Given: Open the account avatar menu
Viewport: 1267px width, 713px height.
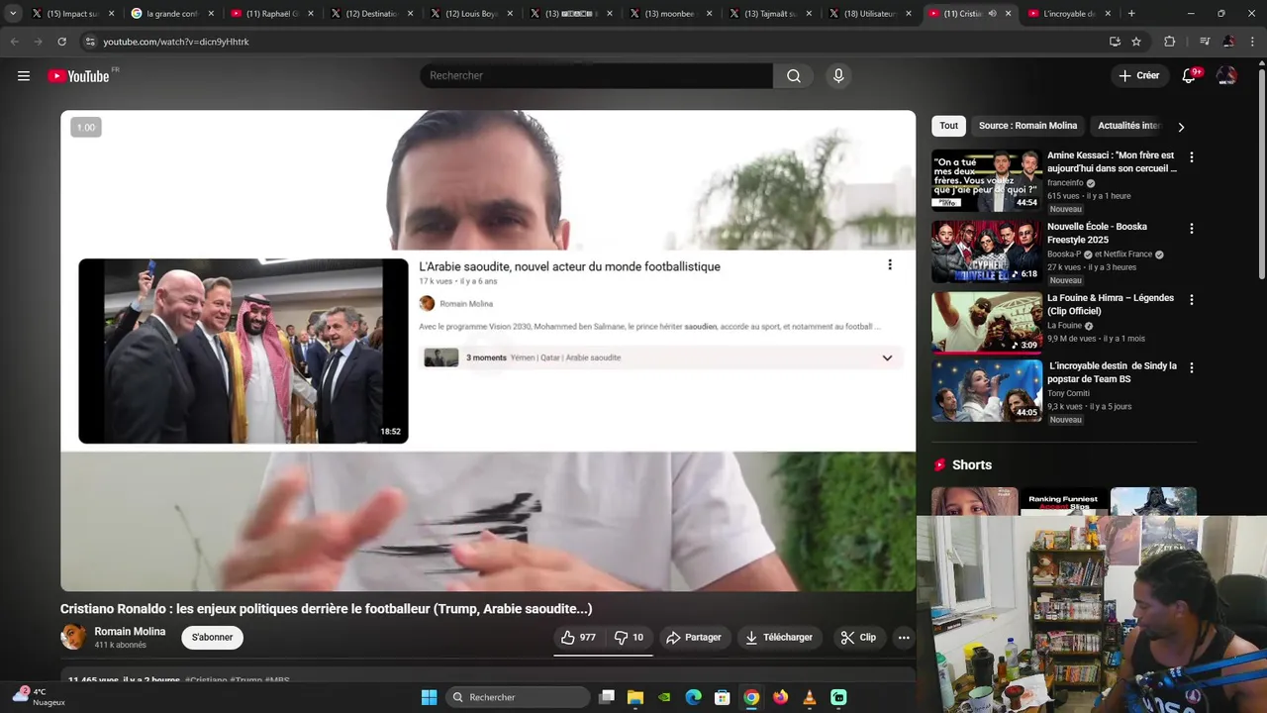Looking at the screenshot, I should click(x=1226, y=76).
